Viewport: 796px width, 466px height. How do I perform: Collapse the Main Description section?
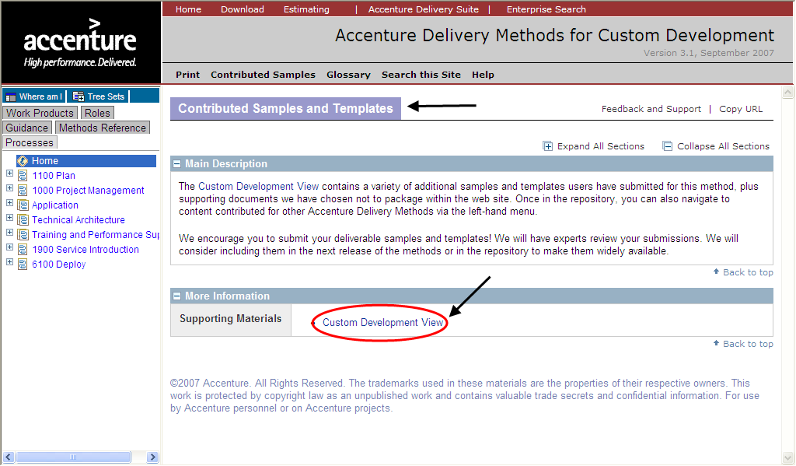[176, 164]
